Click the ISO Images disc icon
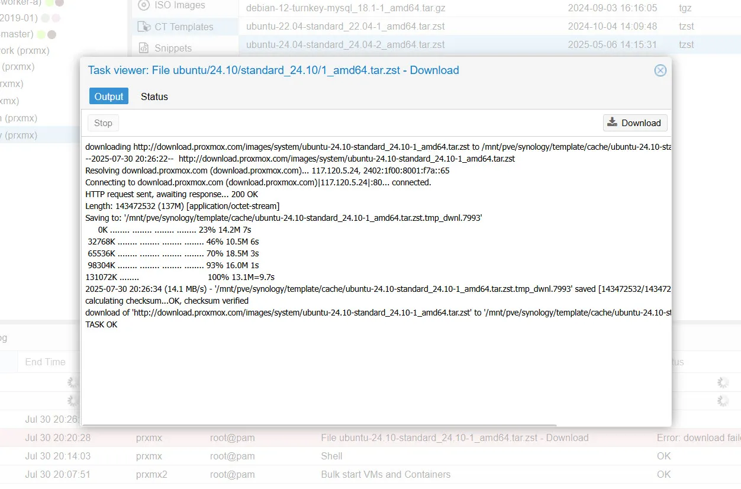The height and width of the screenshot is (489, 741). point(143,5)
